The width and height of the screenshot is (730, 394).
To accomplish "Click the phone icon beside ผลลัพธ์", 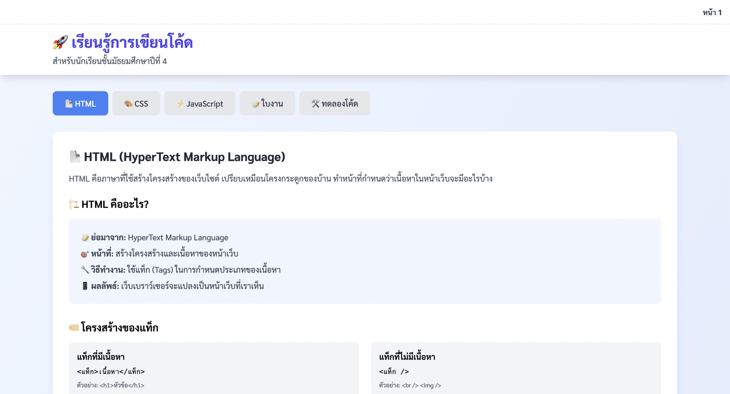I will [x=85, y=286].
